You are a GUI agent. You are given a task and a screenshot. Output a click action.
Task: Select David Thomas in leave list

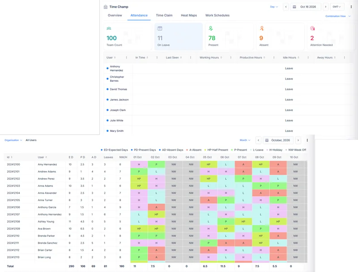118,89
